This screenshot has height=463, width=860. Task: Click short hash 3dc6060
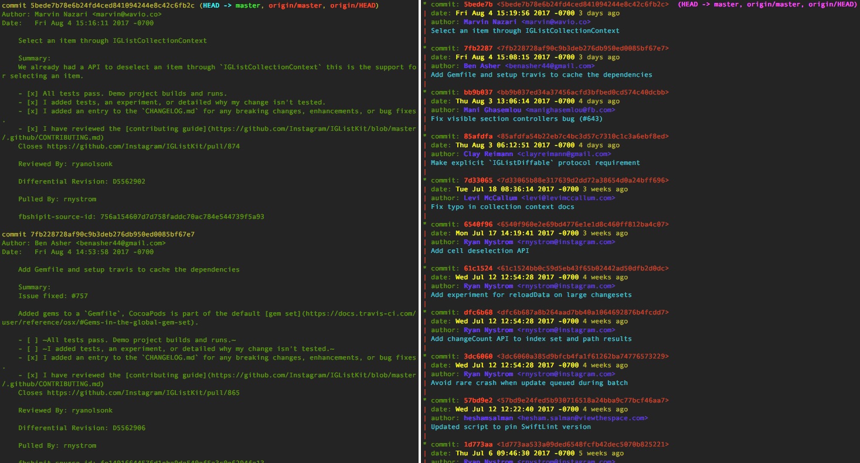point(478,356)
